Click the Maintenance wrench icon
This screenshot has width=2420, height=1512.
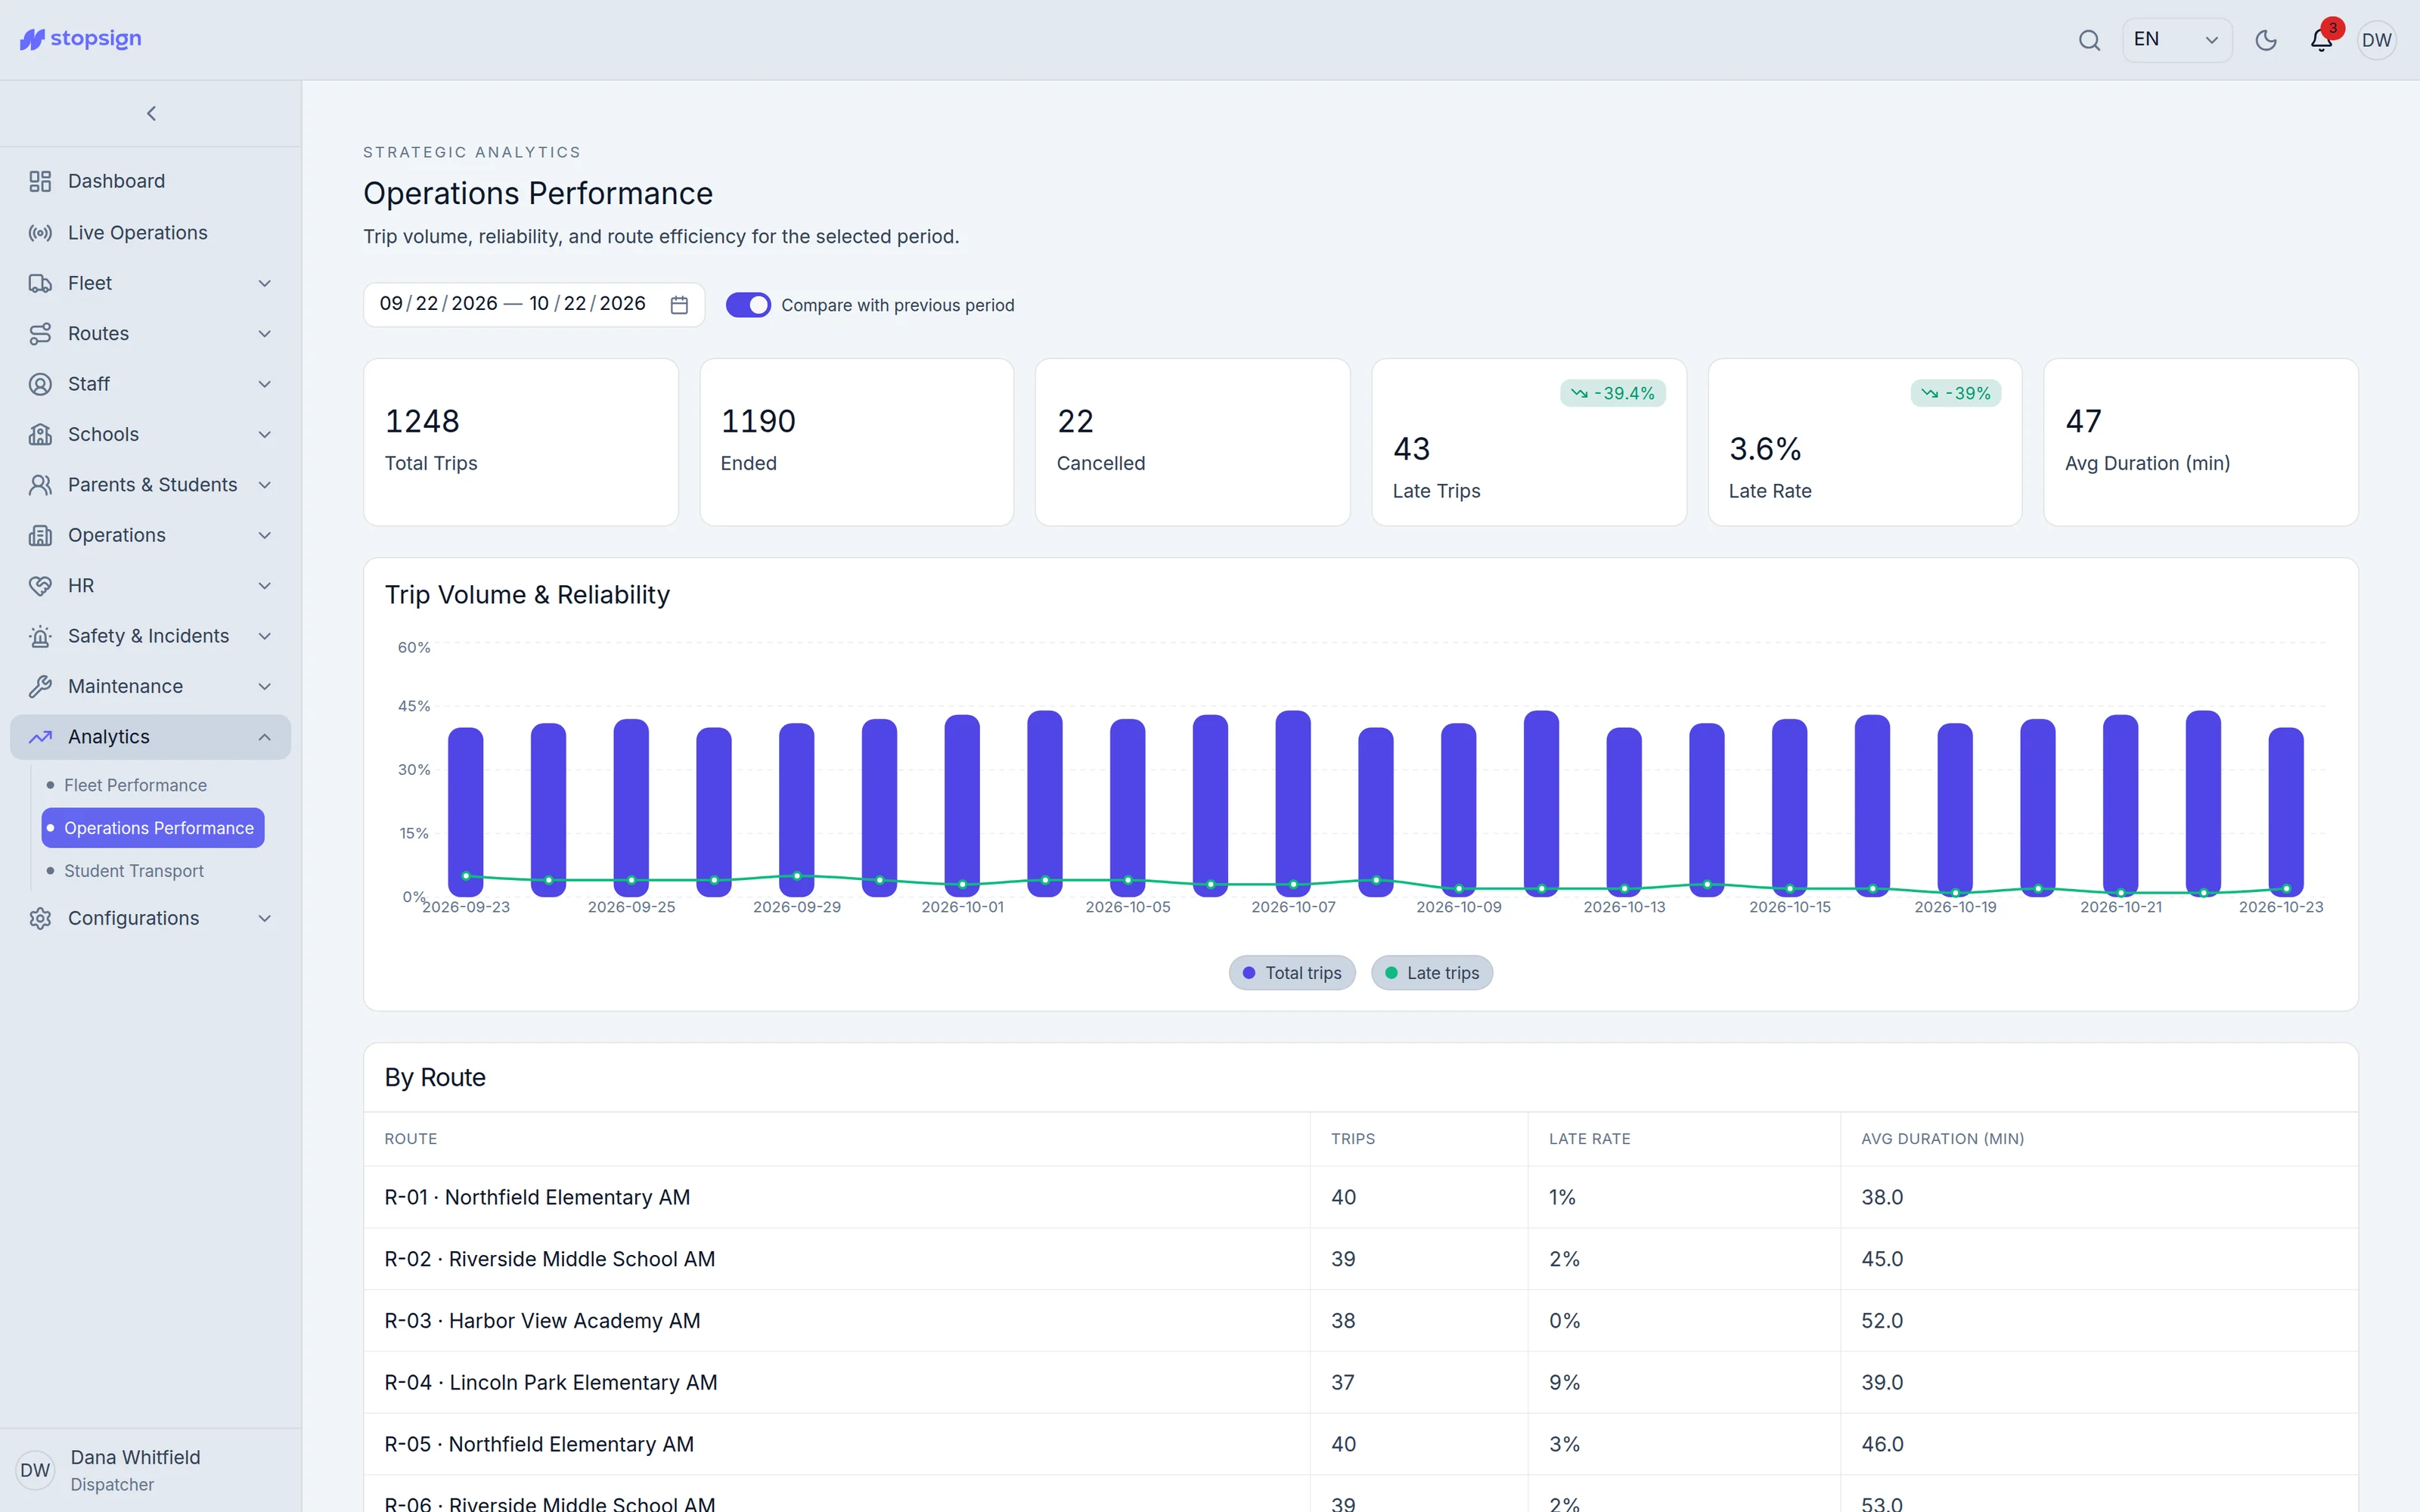point(40,686)
